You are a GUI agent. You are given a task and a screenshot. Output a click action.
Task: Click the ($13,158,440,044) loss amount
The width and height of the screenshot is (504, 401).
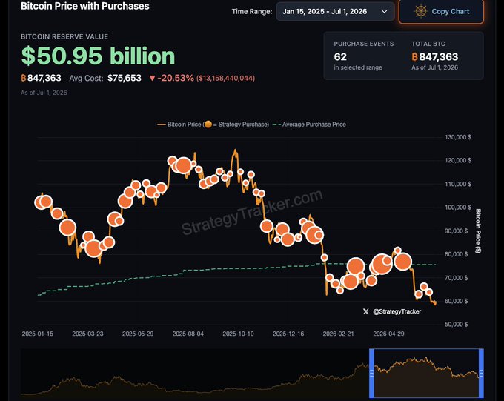pos(225,78)
